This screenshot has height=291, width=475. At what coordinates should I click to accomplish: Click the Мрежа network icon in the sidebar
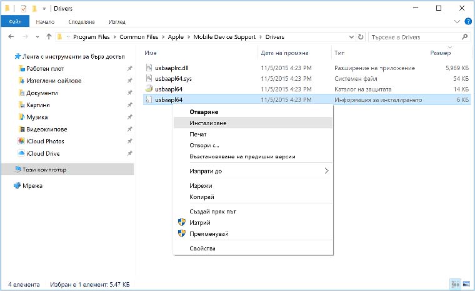click(17, 186)
